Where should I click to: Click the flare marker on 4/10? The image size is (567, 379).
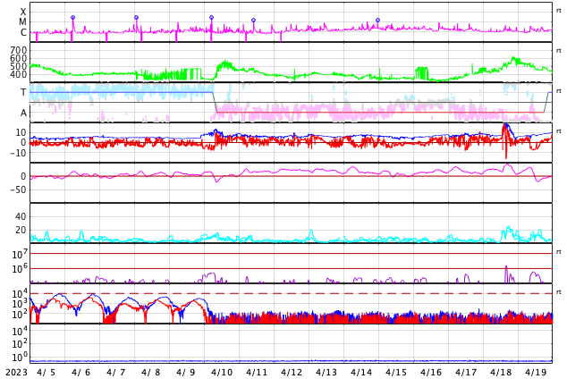[x=253, y=21]
